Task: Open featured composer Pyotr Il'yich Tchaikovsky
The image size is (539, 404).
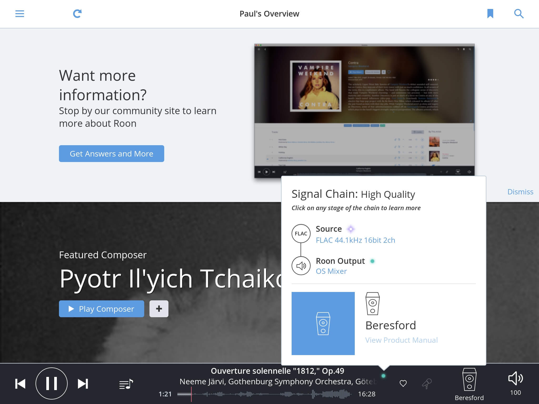Action: coord(171,279)
